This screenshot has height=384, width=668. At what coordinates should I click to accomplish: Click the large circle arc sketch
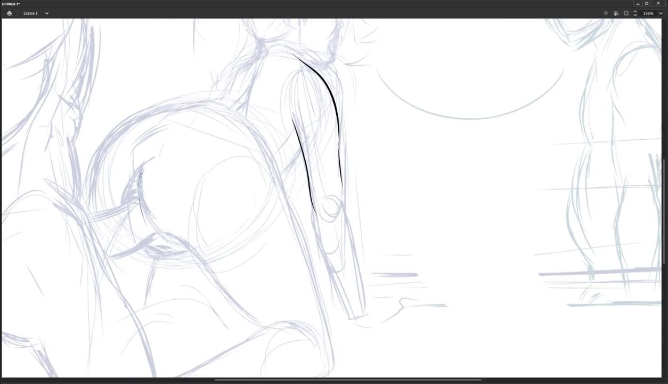(469, 118)
